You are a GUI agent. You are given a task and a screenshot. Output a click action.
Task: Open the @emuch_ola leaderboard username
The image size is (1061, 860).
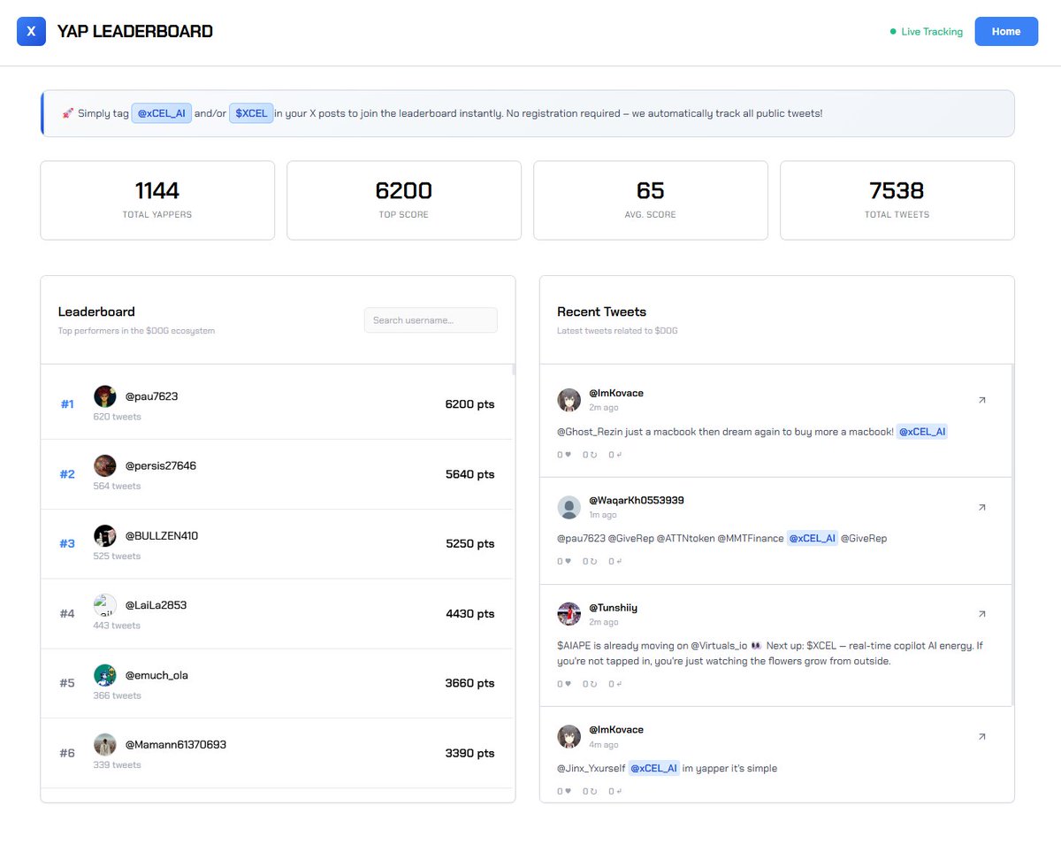(156, 675)
